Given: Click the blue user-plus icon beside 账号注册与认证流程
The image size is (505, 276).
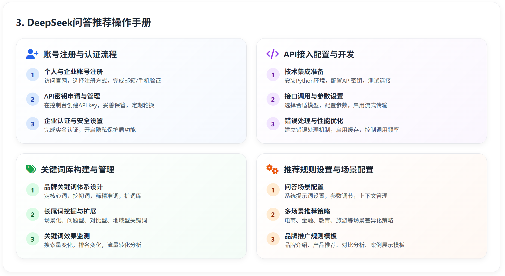Looking at the screenshot, I should [x=32, y=54].
